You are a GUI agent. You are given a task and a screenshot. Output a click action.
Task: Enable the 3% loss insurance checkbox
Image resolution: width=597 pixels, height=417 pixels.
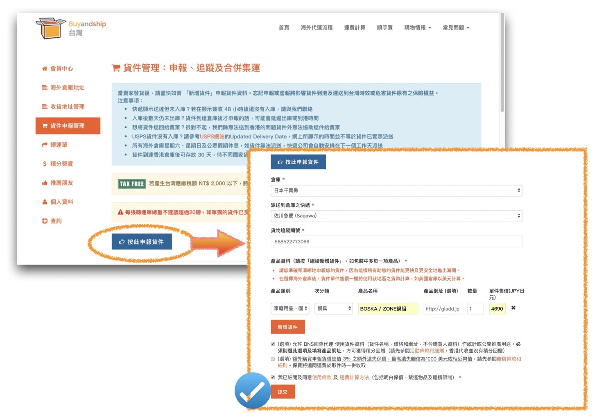(x=273, y=359)
